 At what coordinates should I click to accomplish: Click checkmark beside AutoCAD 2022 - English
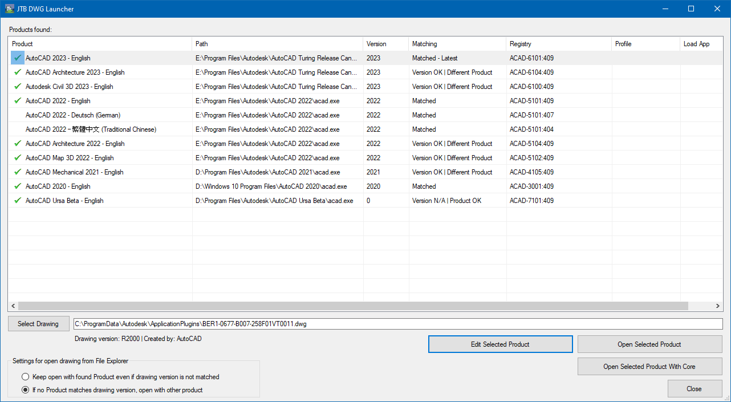[x=18, y=100]
